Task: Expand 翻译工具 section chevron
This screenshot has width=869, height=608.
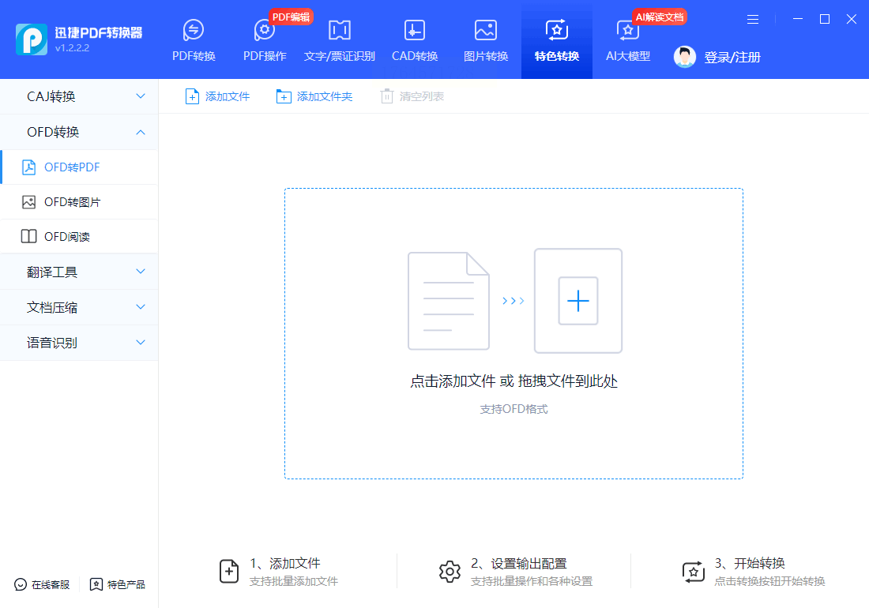Action: [x=141, y=272]
